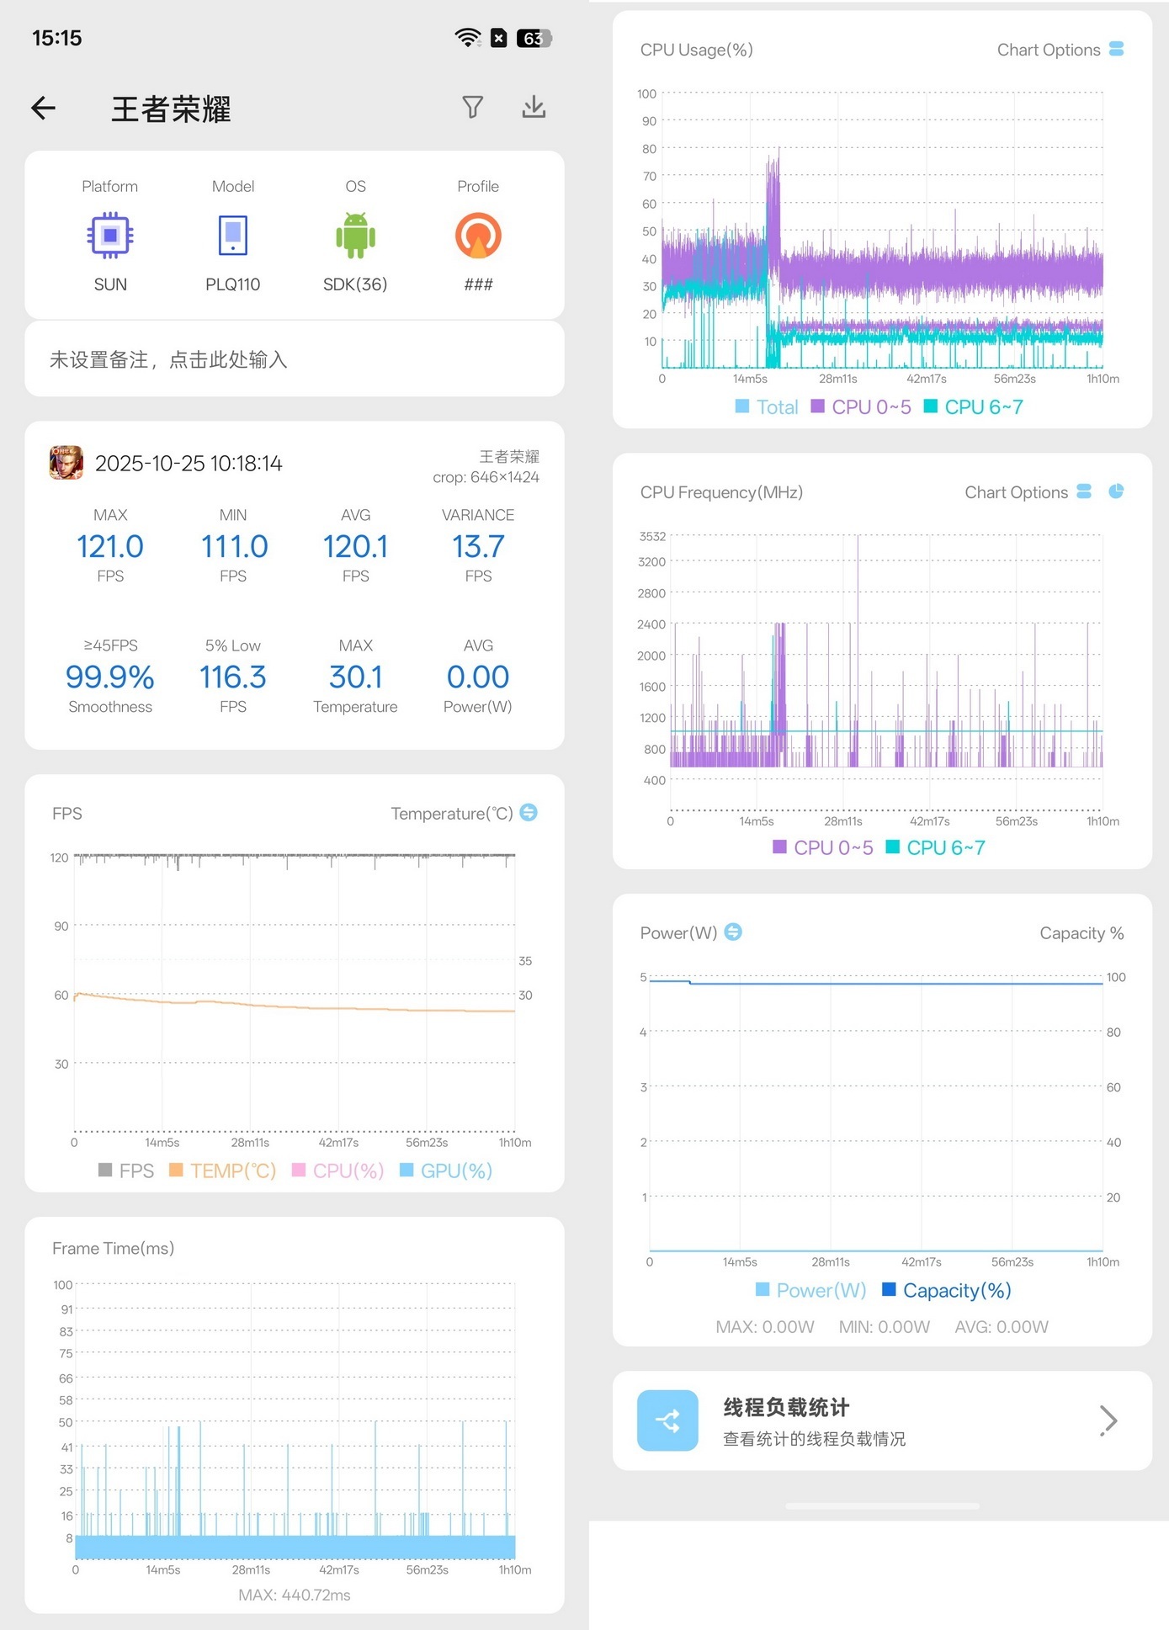Switch the Temperature(℃) axis selector
The image size is (1169, 1630).
(x=529, y=813)
